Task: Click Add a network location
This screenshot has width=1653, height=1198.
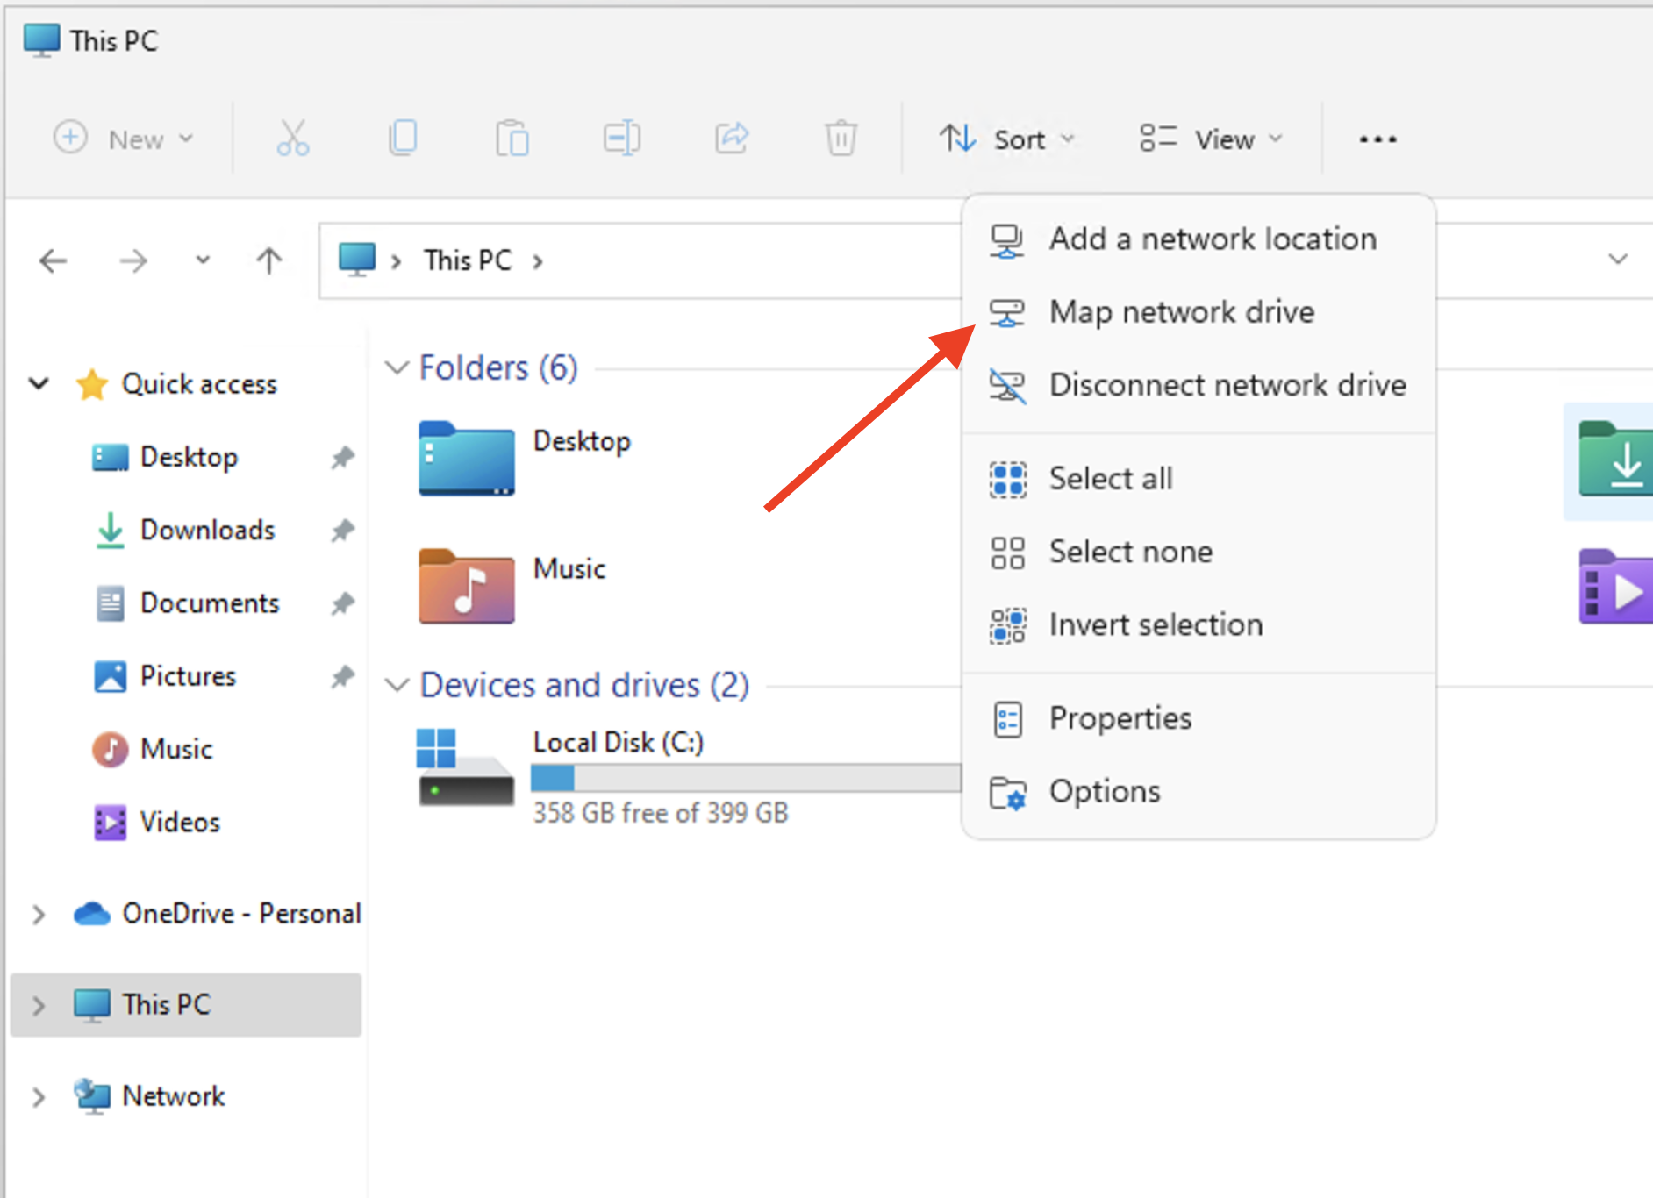Action: (x=1213, y=238)
